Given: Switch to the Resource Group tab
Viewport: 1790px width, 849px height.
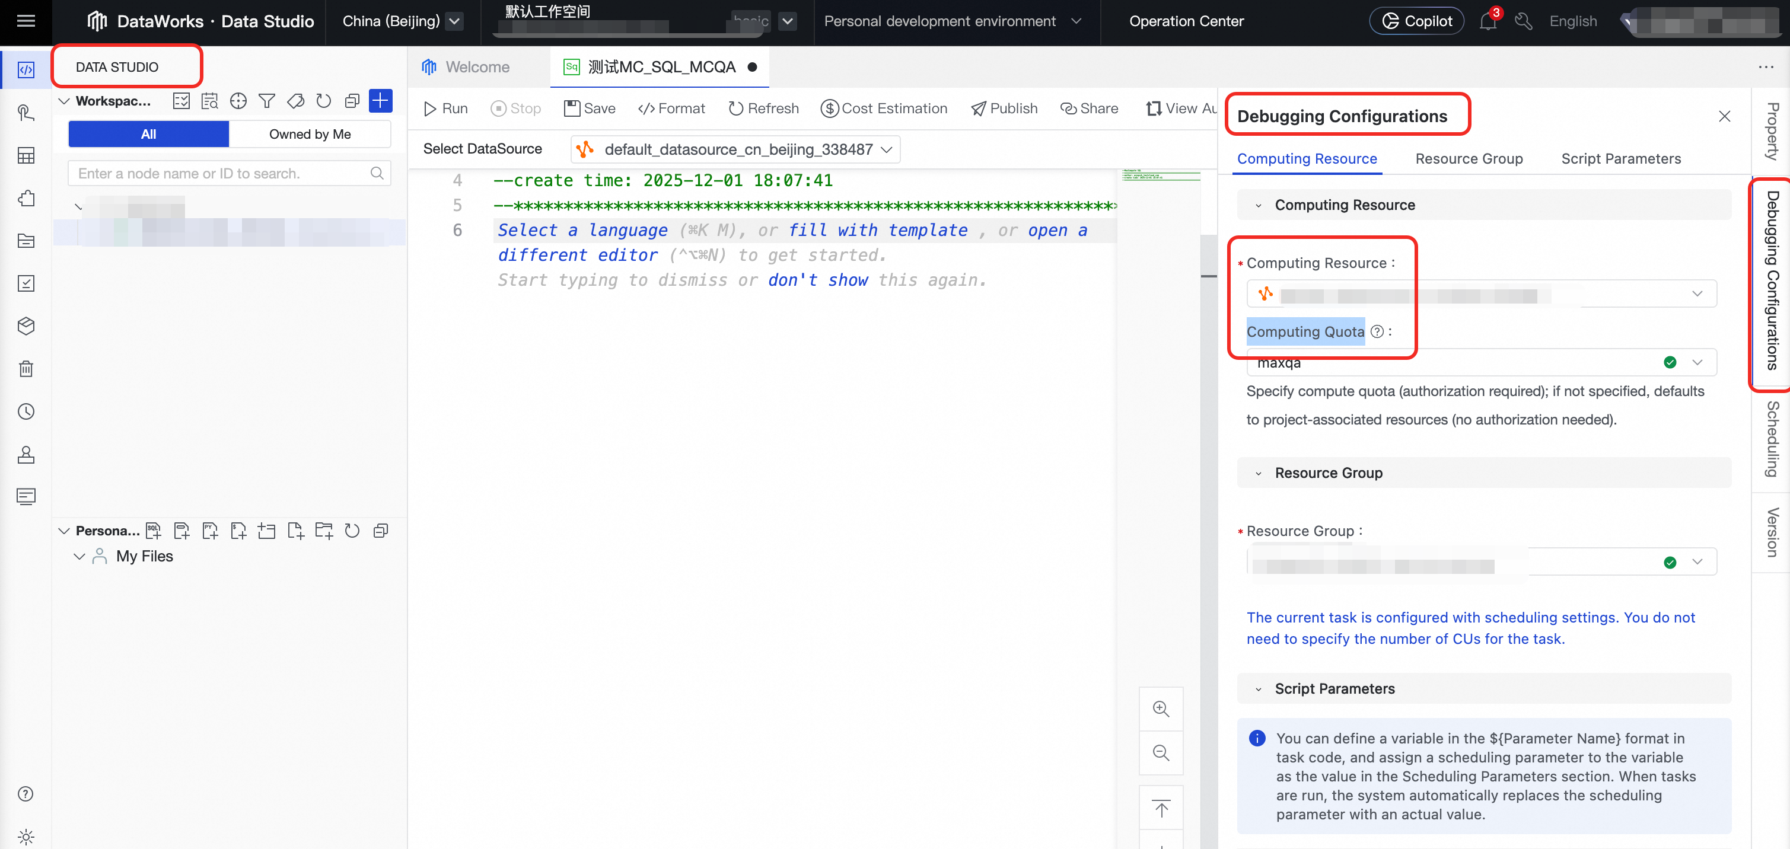Looking at the screenshot, I should pos(1469,158).
